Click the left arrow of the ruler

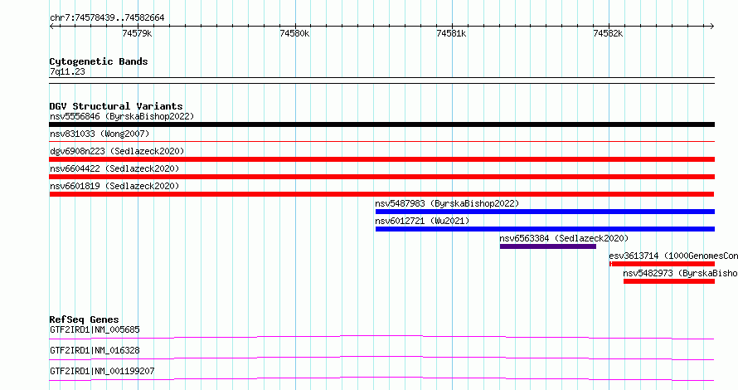pyautogui.click(x=51, y=26)
